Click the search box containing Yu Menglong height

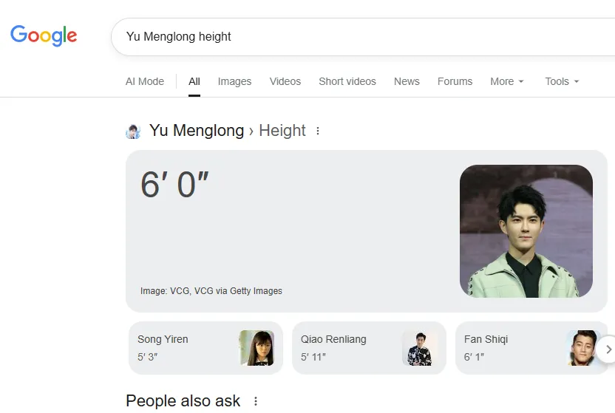pos(355,36)
